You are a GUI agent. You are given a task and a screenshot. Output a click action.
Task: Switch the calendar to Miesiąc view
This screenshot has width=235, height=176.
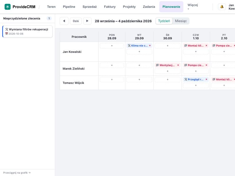tap(181, 21)
